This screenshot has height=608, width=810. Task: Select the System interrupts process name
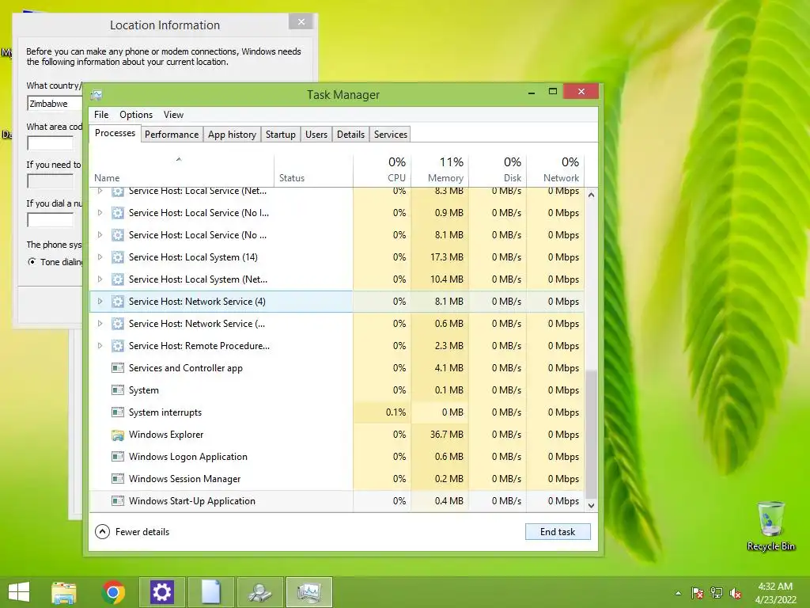(x=165, y=412)
